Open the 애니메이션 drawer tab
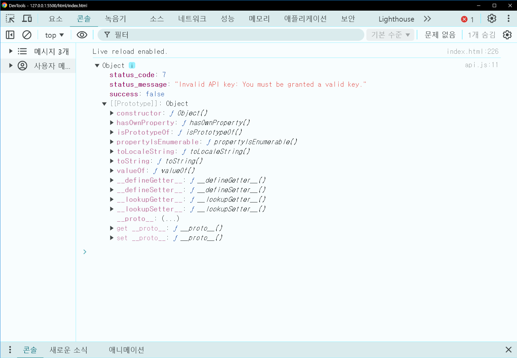 click(126, 350)
